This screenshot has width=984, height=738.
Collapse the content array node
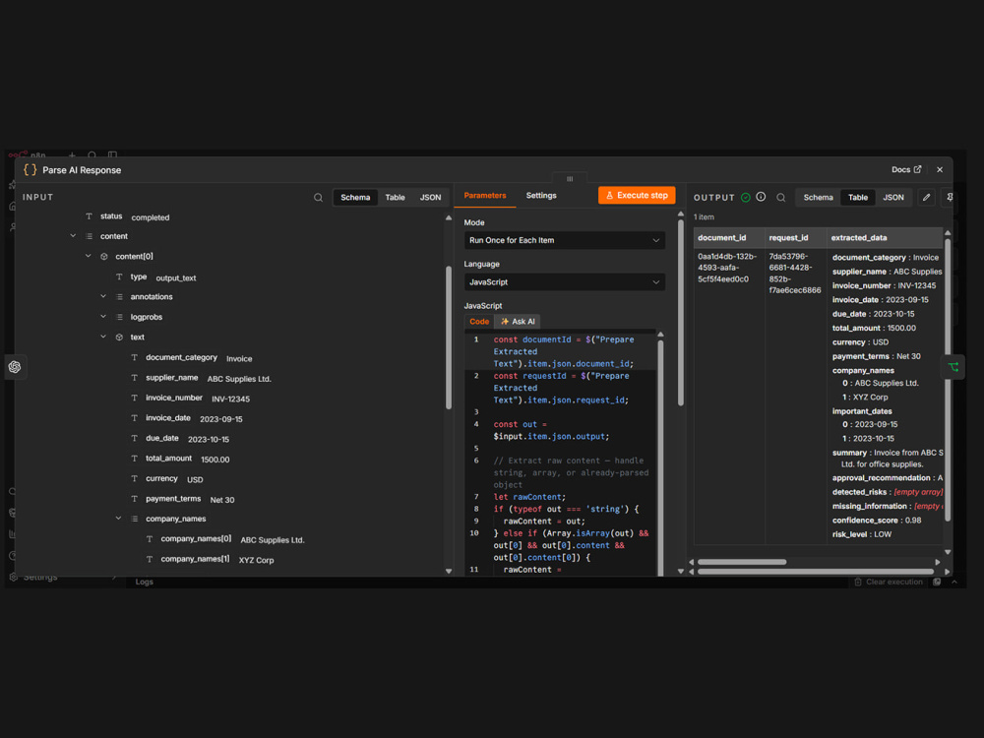[73, 236]
